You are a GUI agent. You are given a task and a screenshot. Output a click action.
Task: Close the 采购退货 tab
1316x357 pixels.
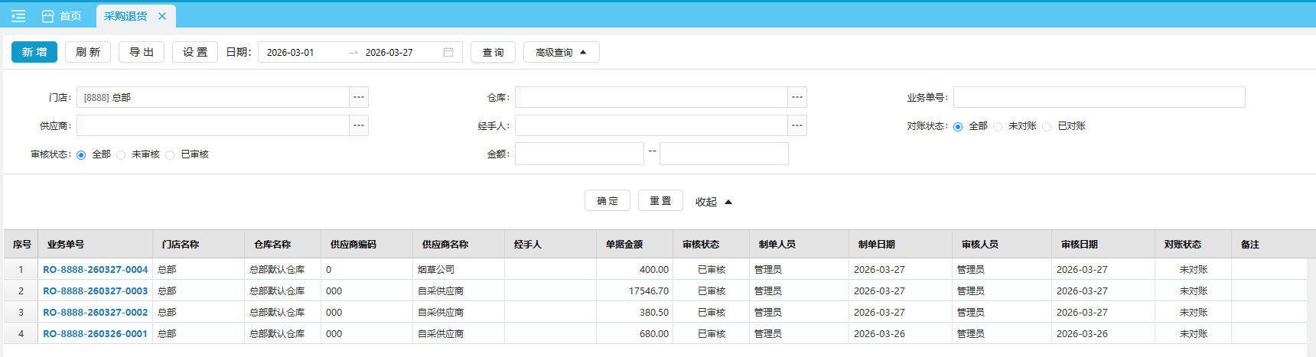[x=162, y=16]
